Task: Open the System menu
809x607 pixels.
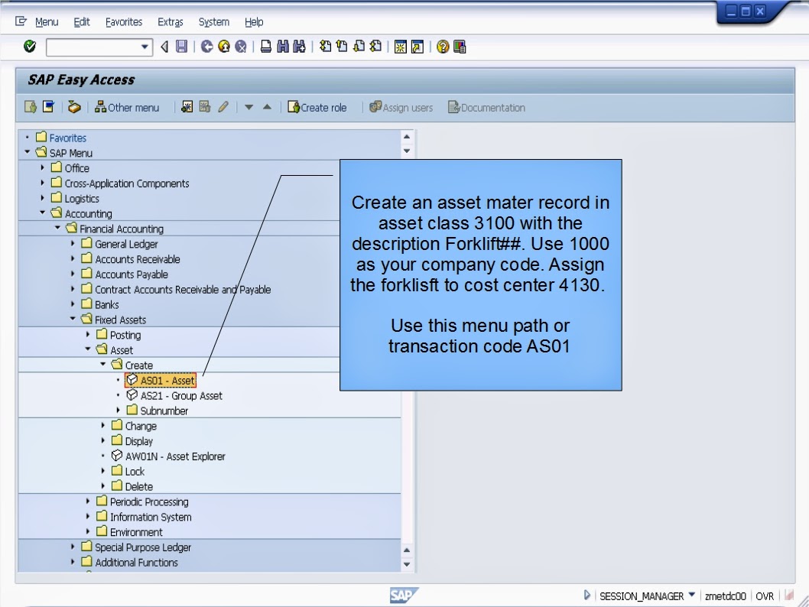Action: [213, 22]
